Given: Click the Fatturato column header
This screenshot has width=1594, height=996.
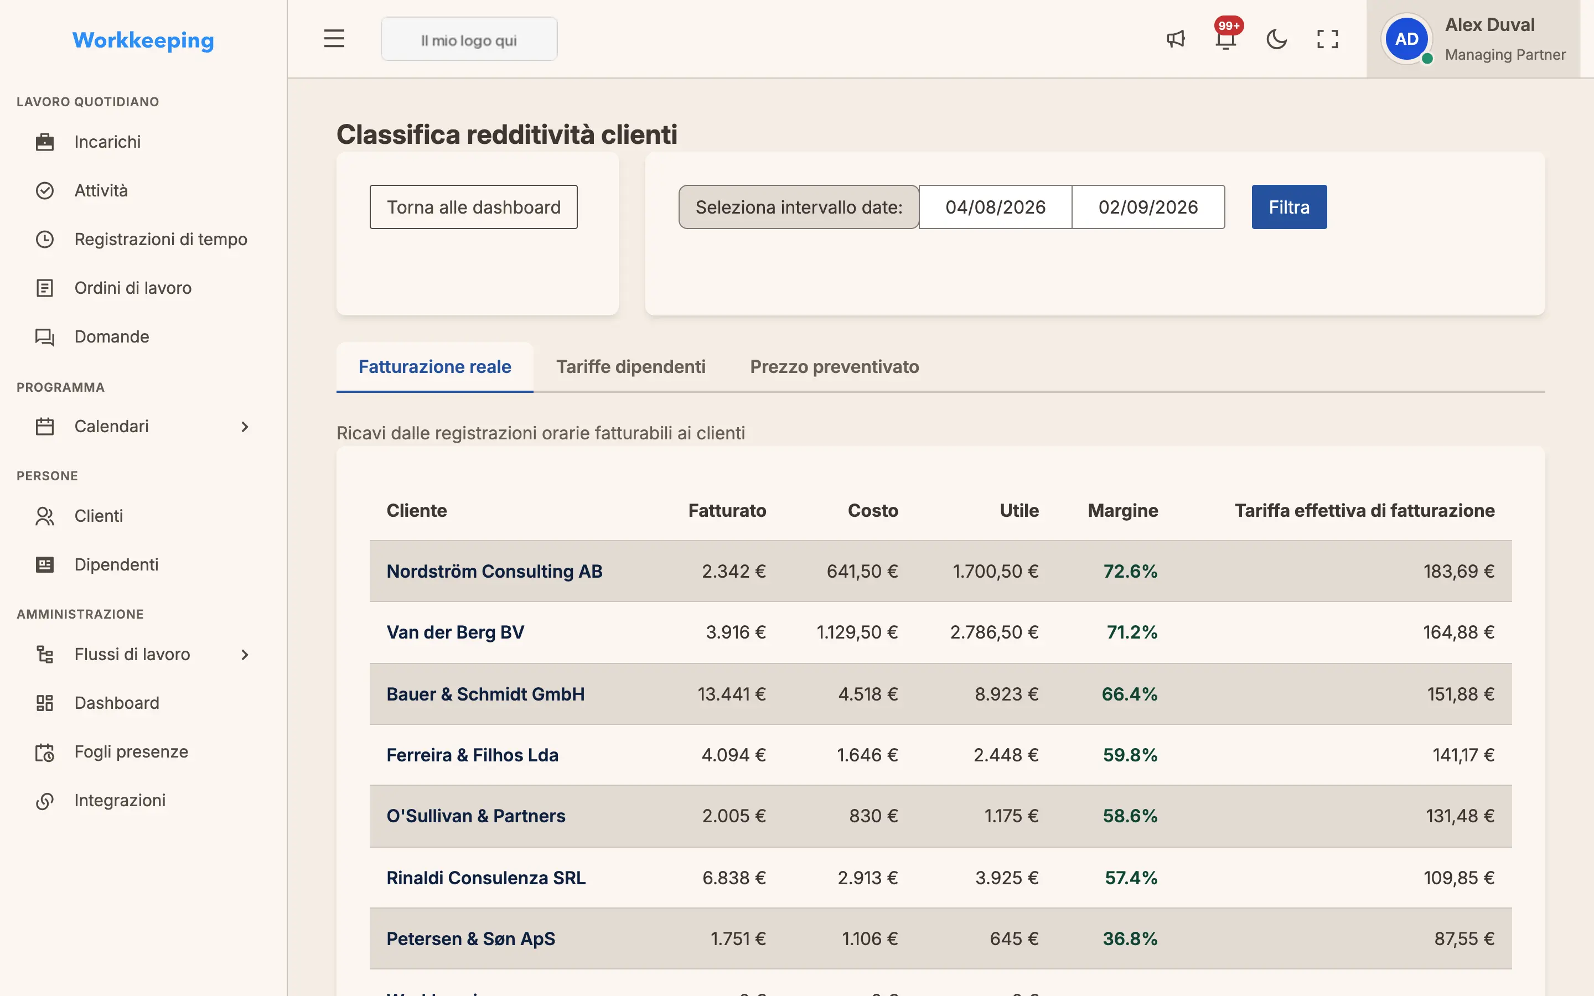Looking at the screenshot, I should tap(727, 511).
